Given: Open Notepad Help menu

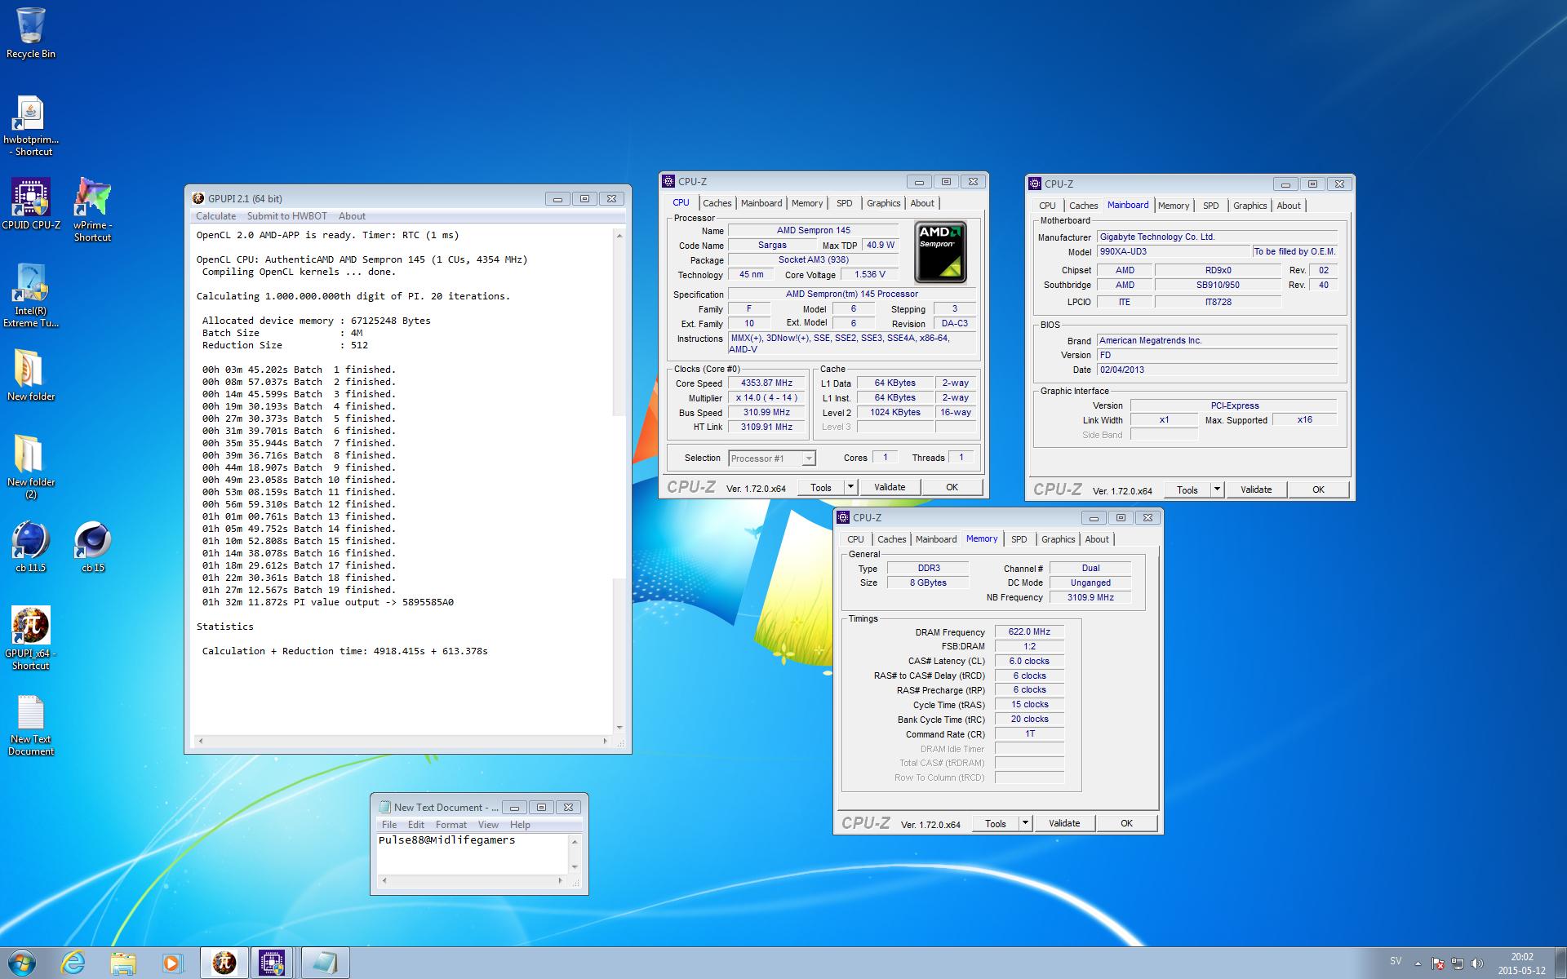Looking at the screenshot, I should [520, 825].
